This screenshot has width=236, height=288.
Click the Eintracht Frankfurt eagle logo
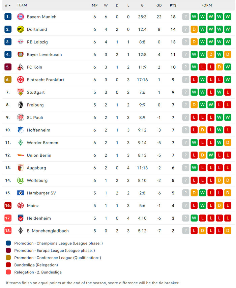pos(21,80)
